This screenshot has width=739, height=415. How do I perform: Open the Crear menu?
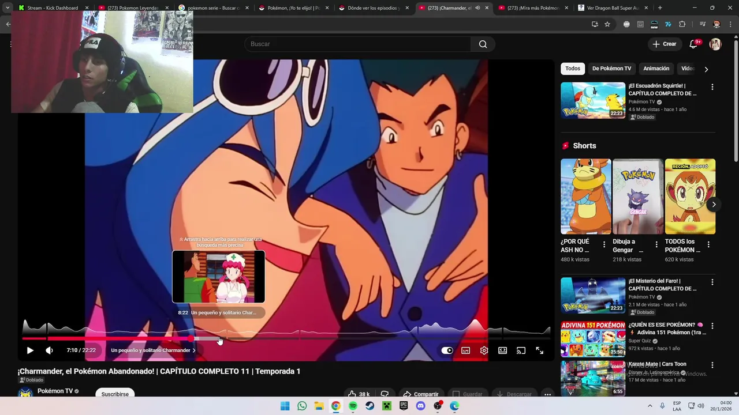pyautogui.click(x=664, y=44)
